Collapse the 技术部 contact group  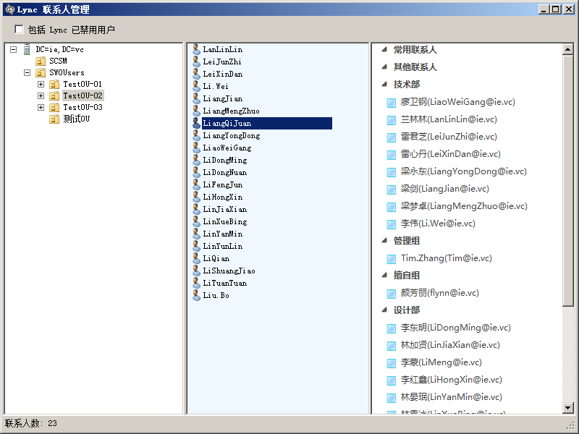click(384, 85)
